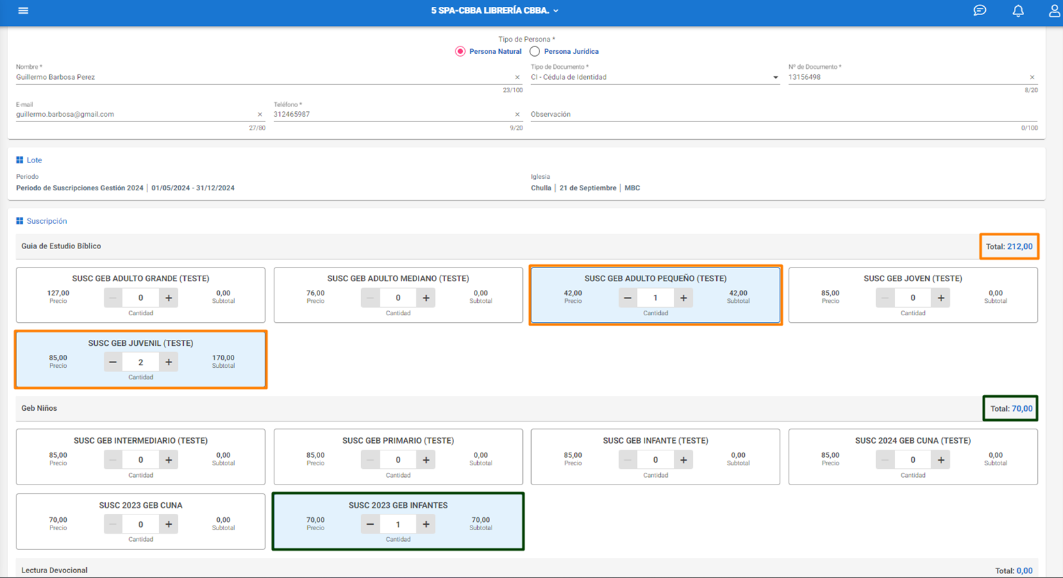Increase quantity of SUSC GEB JOVEN
Screen dimensions: 1063x578
click(941, 298)
